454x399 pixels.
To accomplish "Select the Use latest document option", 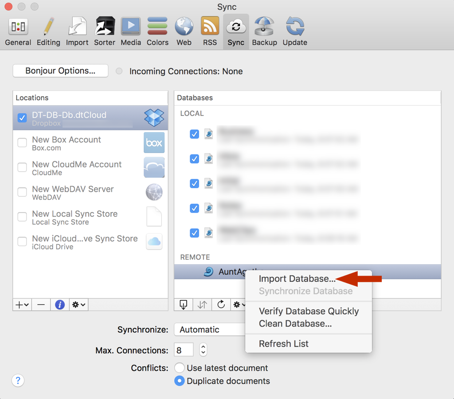I will click(x=180, y=368).
